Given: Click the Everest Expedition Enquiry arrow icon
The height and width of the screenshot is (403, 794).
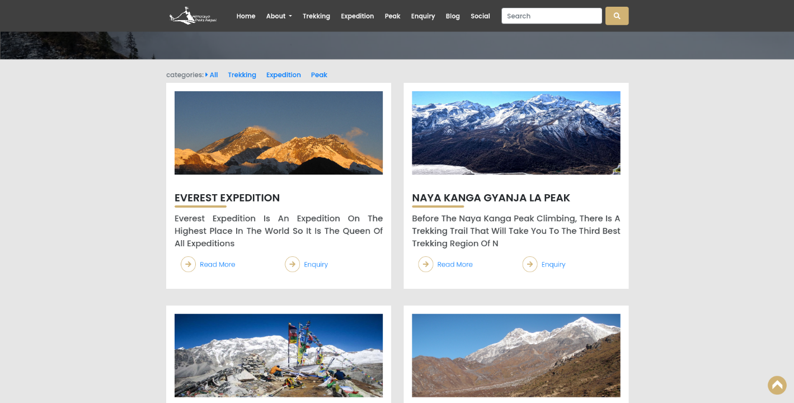Looking at the screenshot, I should coord(293,264).
